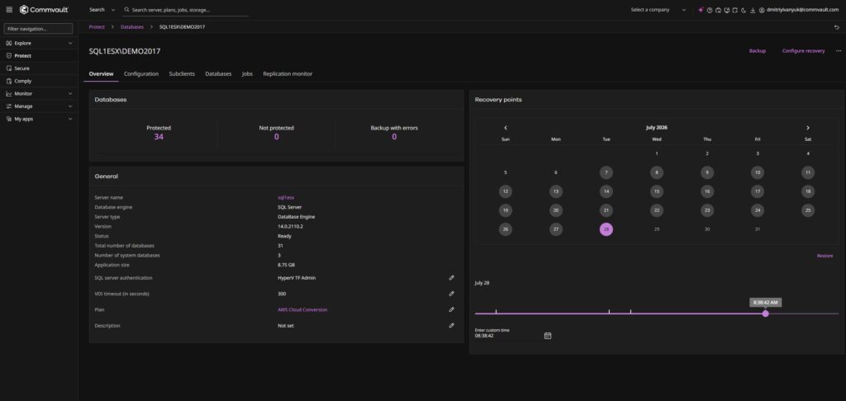Viewport: 846px width, 401px height.
Task: Open the Select a company dropdown
Action: [658, 10]
